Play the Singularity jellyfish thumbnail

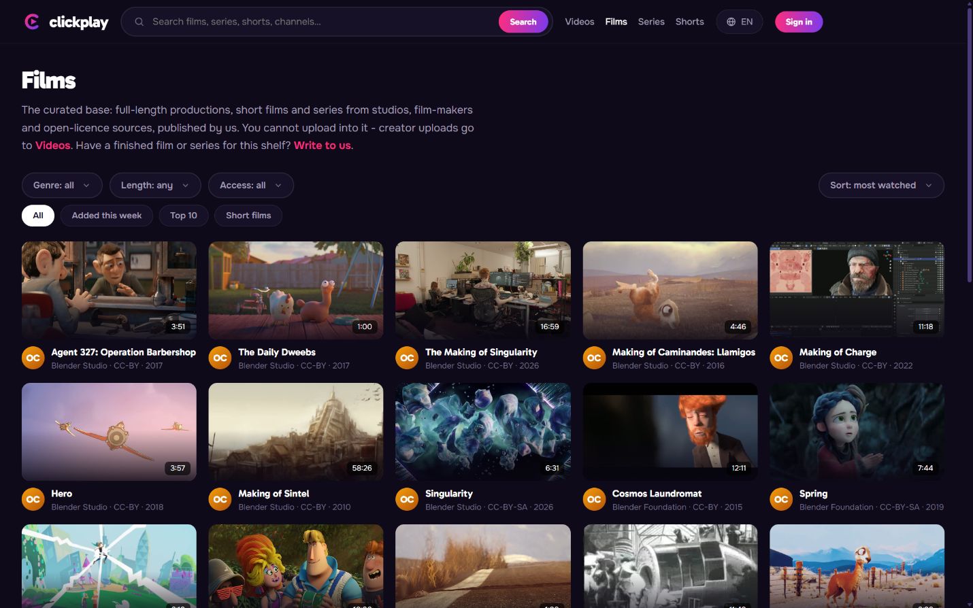coord(483,432)
